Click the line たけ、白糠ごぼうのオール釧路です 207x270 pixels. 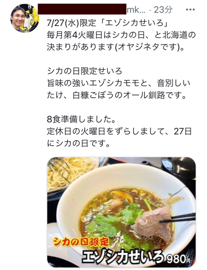pyautogui.click(x=117, y=95)
